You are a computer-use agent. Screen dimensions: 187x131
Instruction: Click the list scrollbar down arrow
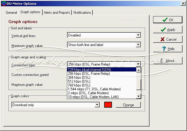point(139,96)
